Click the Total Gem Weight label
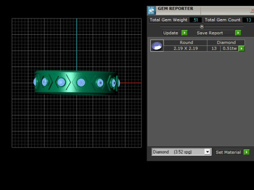254x190 pixels. 168,20
